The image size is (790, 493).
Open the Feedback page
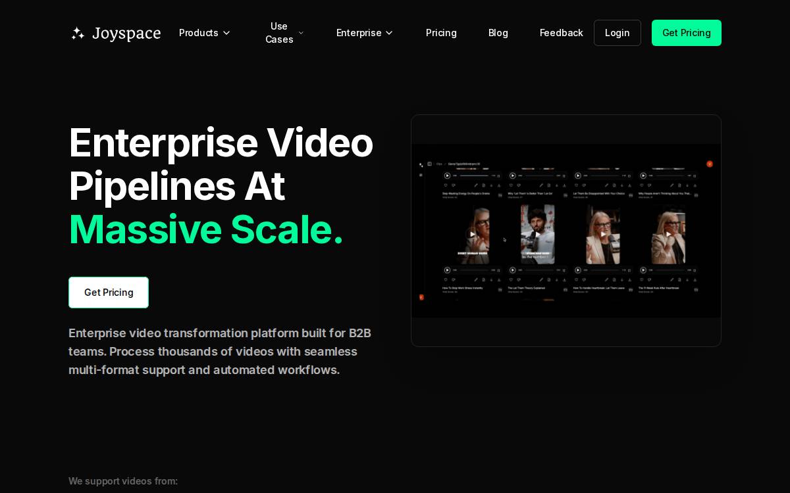coord(562,33)
